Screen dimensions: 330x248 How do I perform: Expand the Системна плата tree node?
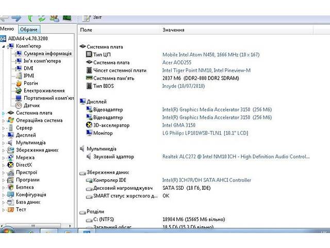click(4, 113)
